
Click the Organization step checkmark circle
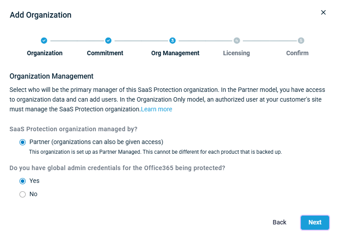(44, 41)
